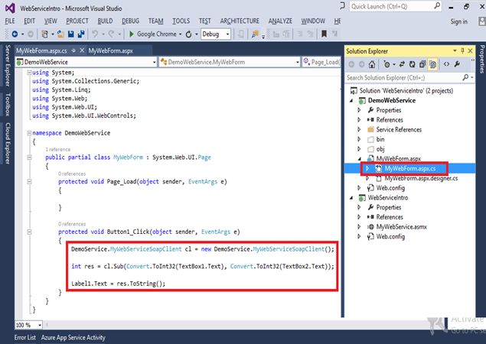This screenshot has width=486, height=344.
Task: Click Home icon in Solution Explorer
Action: click(372, 64)
